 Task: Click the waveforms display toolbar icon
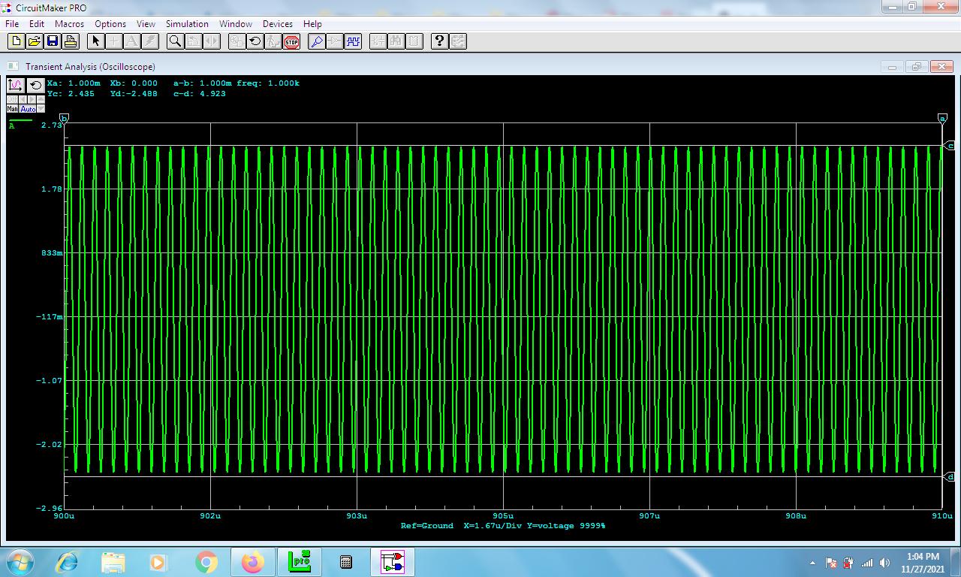coord(353,41)
